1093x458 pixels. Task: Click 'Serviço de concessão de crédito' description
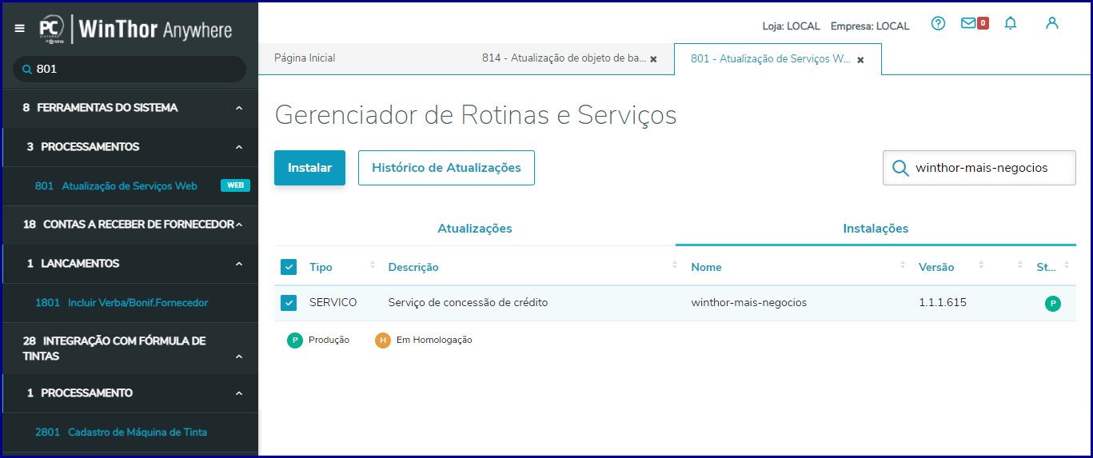pos(468,303)
